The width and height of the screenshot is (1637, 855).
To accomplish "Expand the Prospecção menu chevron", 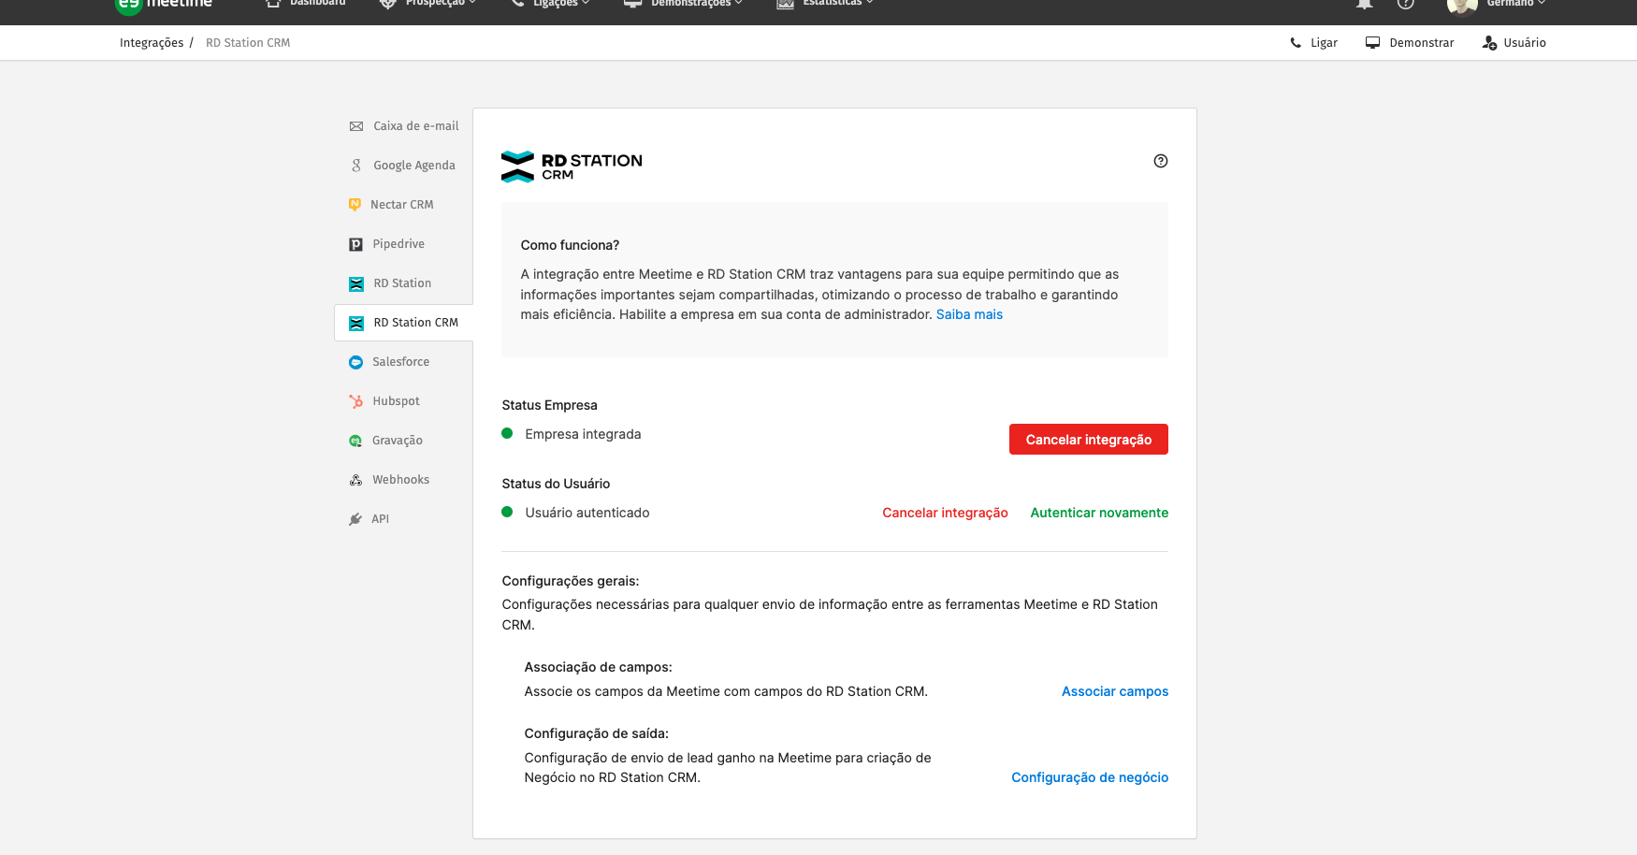I will pyautogui.click(x=472, y=3).
